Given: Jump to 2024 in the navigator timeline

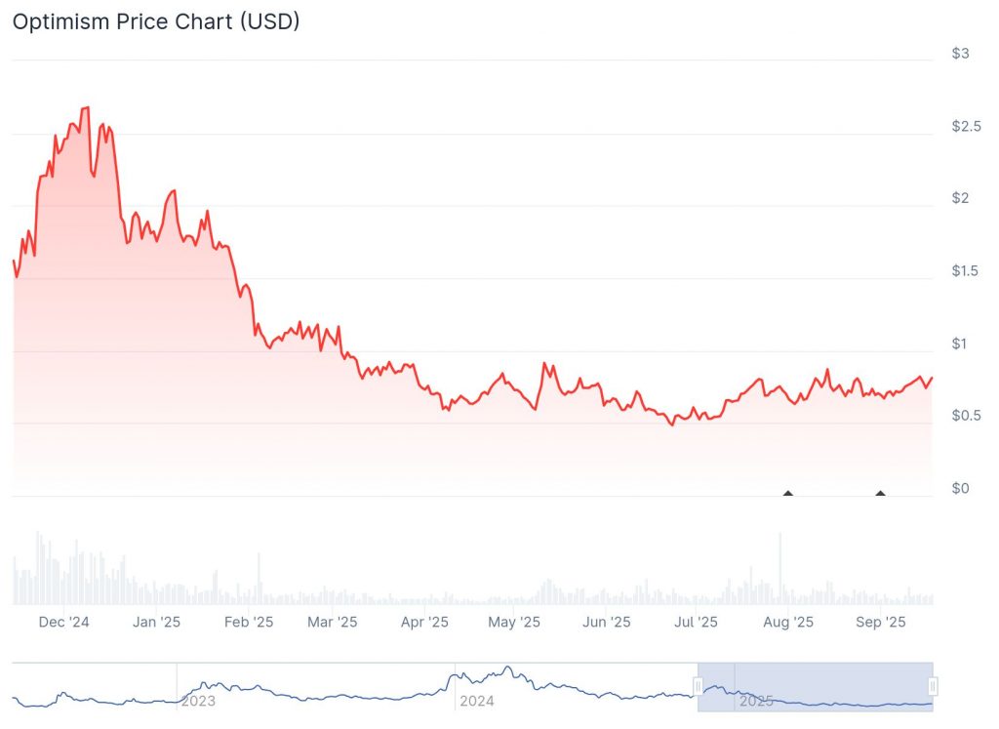Looking at the screenshot, I should [x=477, y=701].
